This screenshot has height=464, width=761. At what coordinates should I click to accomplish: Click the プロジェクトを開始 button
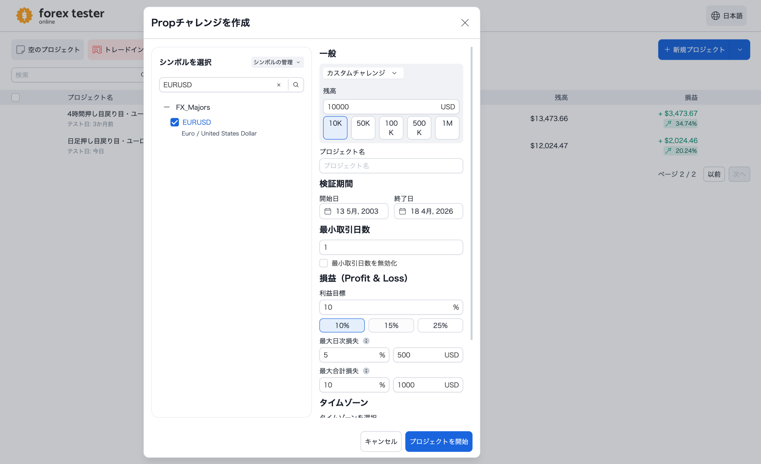click(438, 441)
